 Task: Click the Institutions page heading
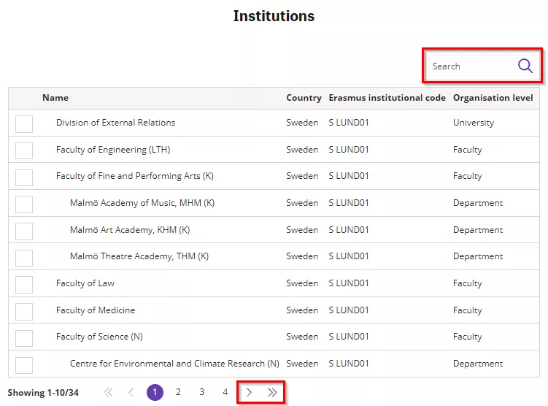[274, 16]
